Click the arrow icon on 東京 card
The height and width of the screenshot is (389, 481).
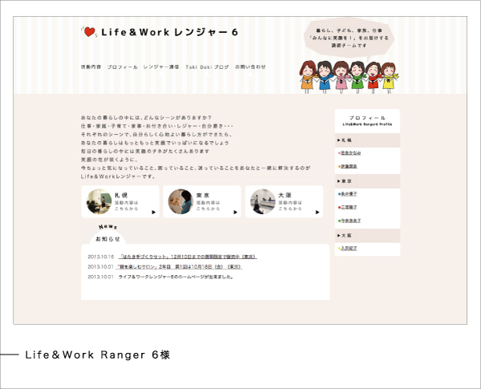click(x=234, y=213)
